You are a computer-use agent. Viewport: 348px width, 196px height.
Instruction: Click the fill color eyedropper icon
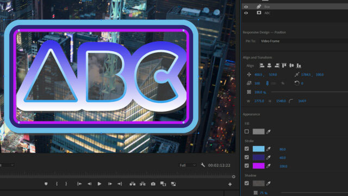tap(269, 132)
